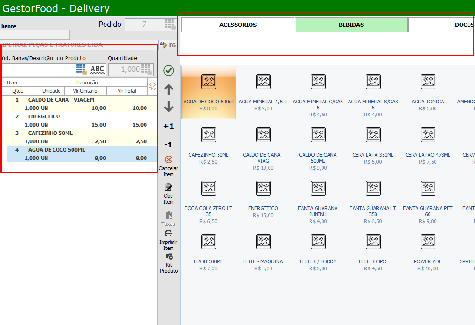The height and width of the screenshot is (325, 475).
Task: Cancel the selected item via Cancelar Item
Action: [x=169, y=166]
